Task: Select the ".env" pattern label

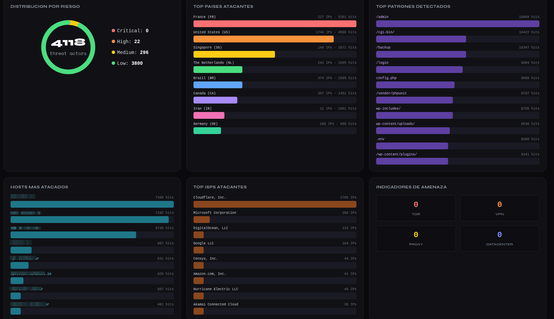Action: [380, 139]
